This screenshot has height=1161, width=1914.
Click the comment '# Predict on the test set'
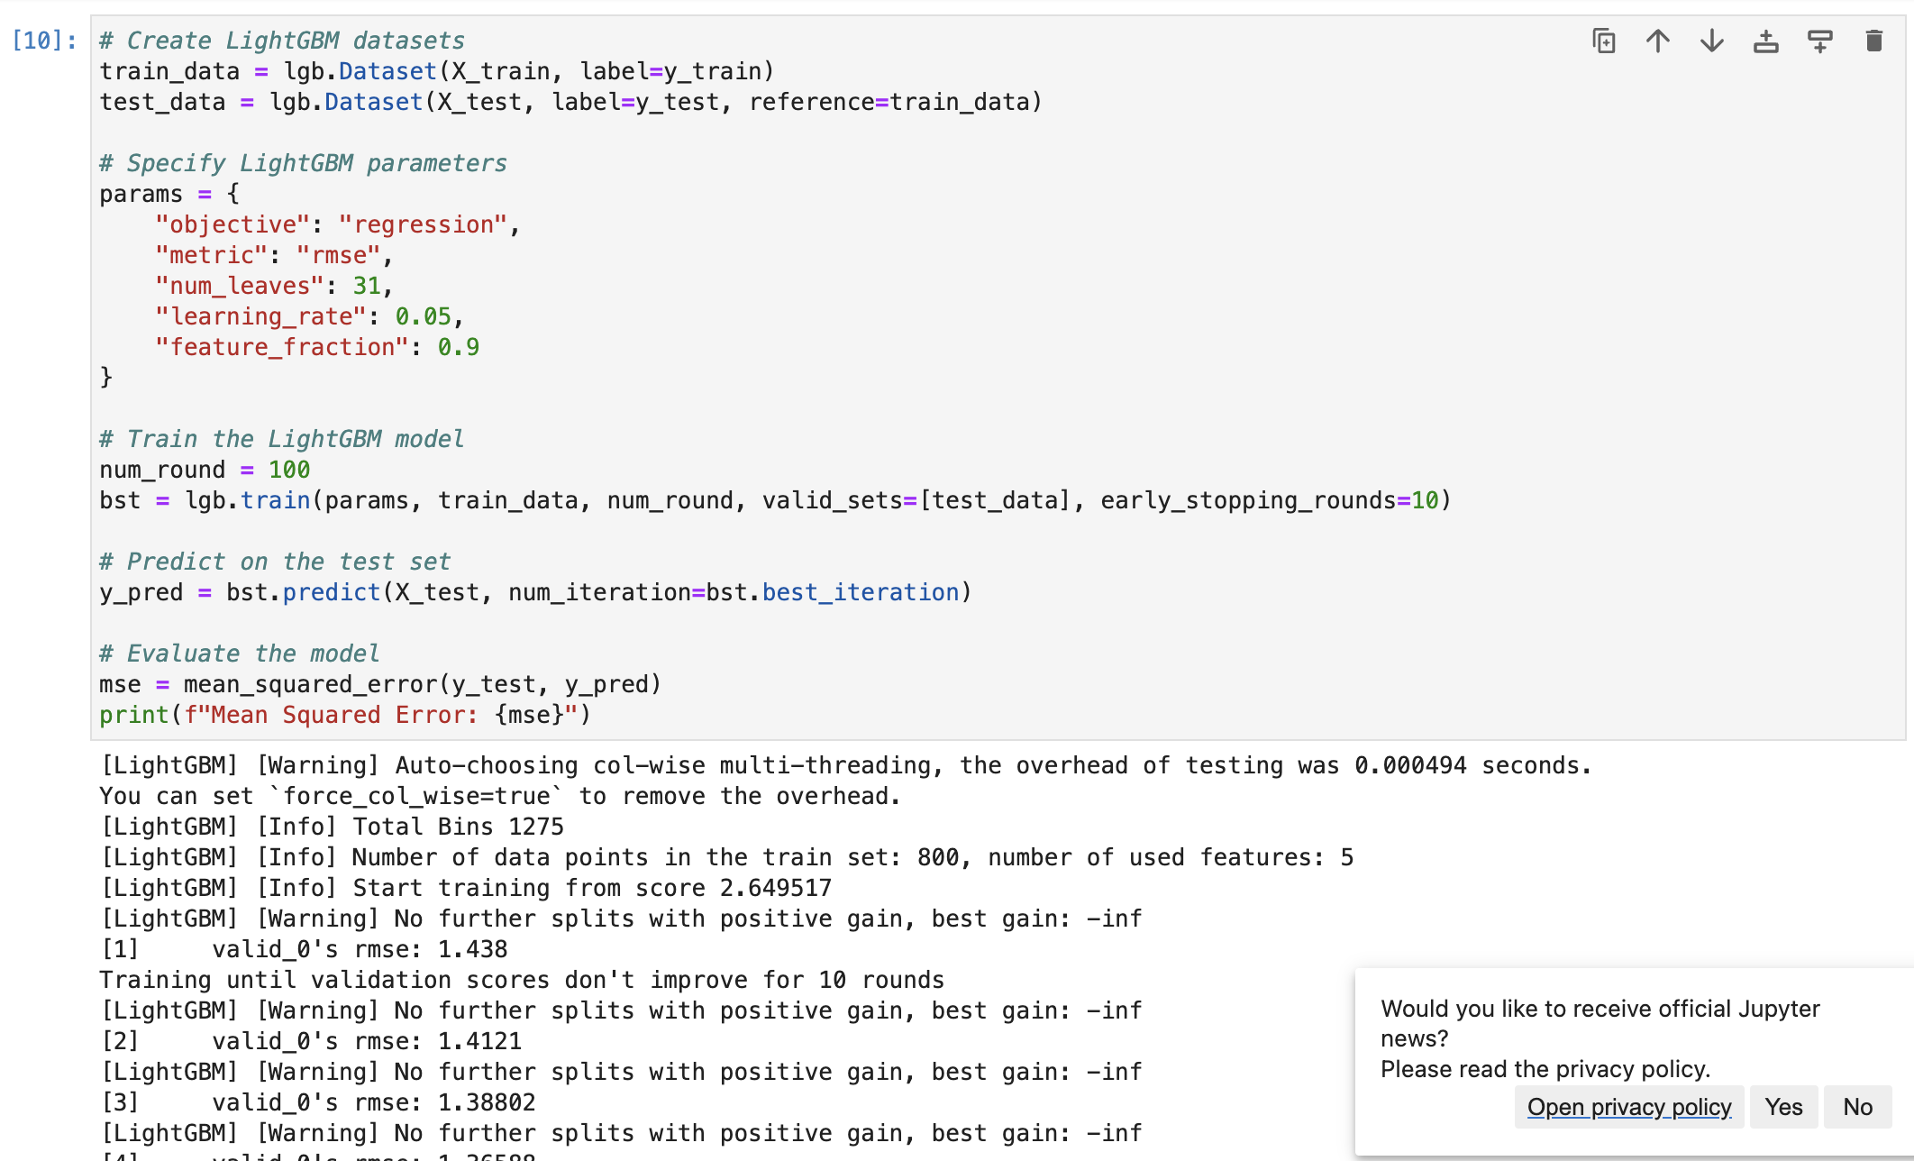click(275, 562)
